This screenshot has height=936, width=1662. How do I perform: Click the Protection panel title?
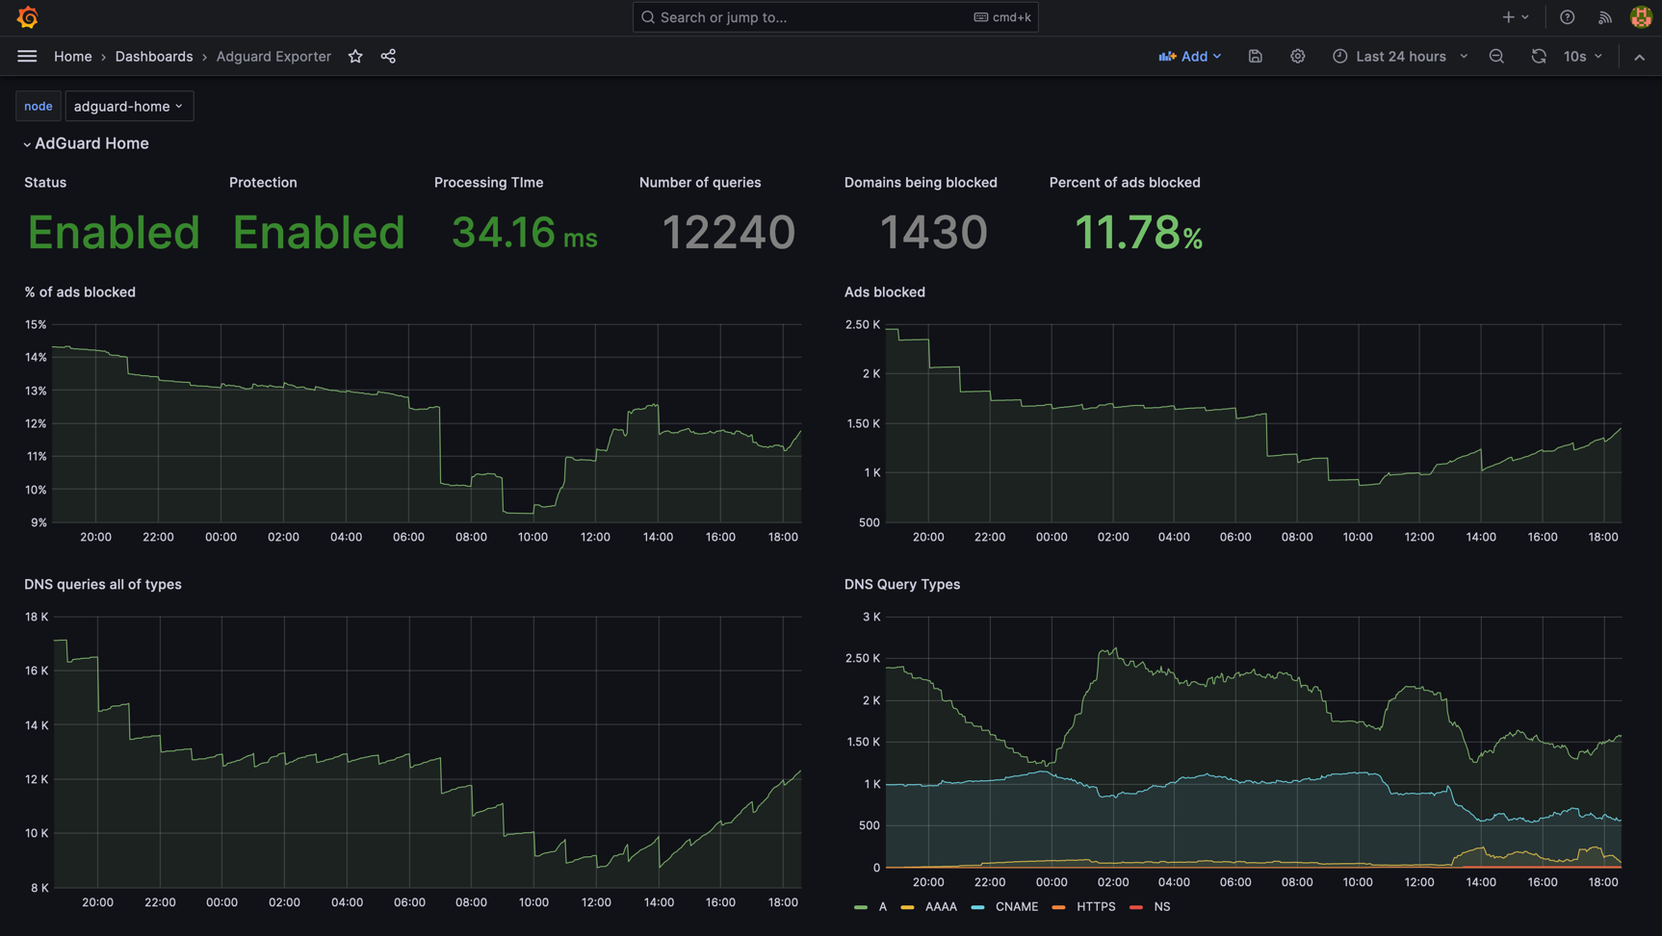(263, 183)
